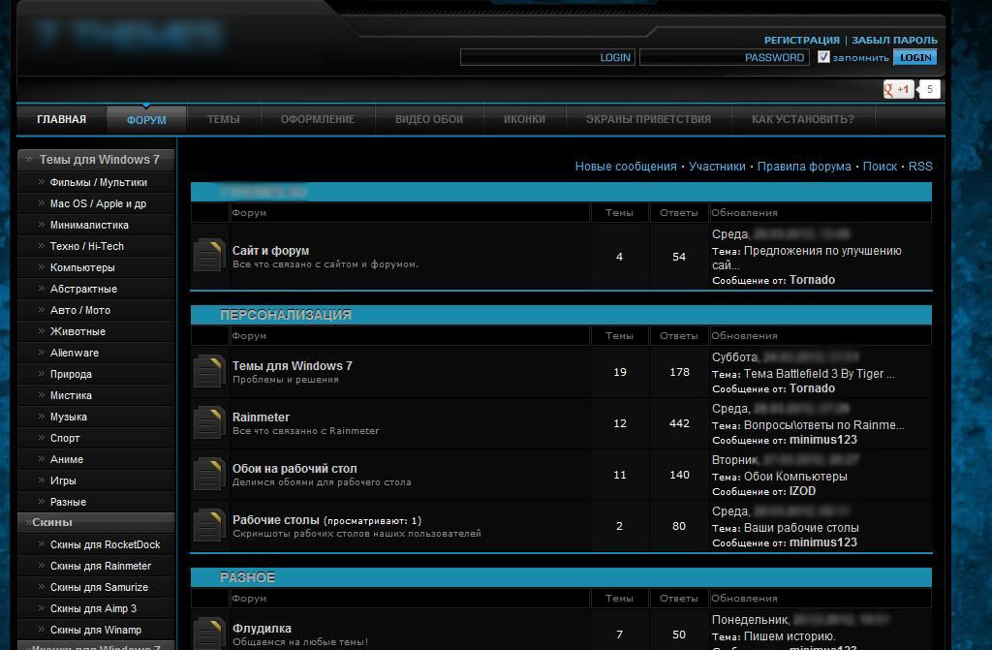The image size is (992, 650).
Task: Open the Сайт и форум forum title
Action: point(271,251)
